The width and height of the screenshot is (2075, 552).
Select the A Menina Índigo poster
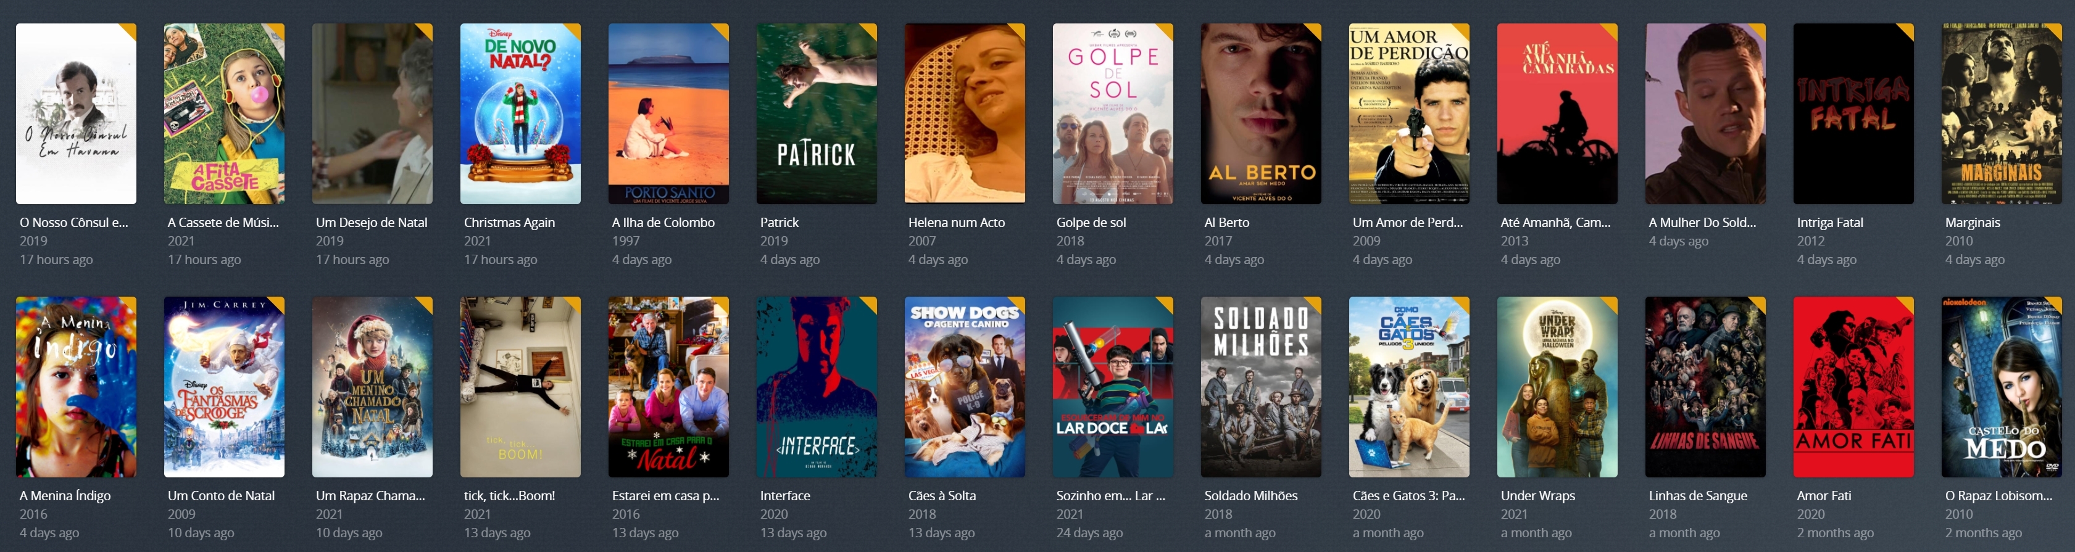76,387
